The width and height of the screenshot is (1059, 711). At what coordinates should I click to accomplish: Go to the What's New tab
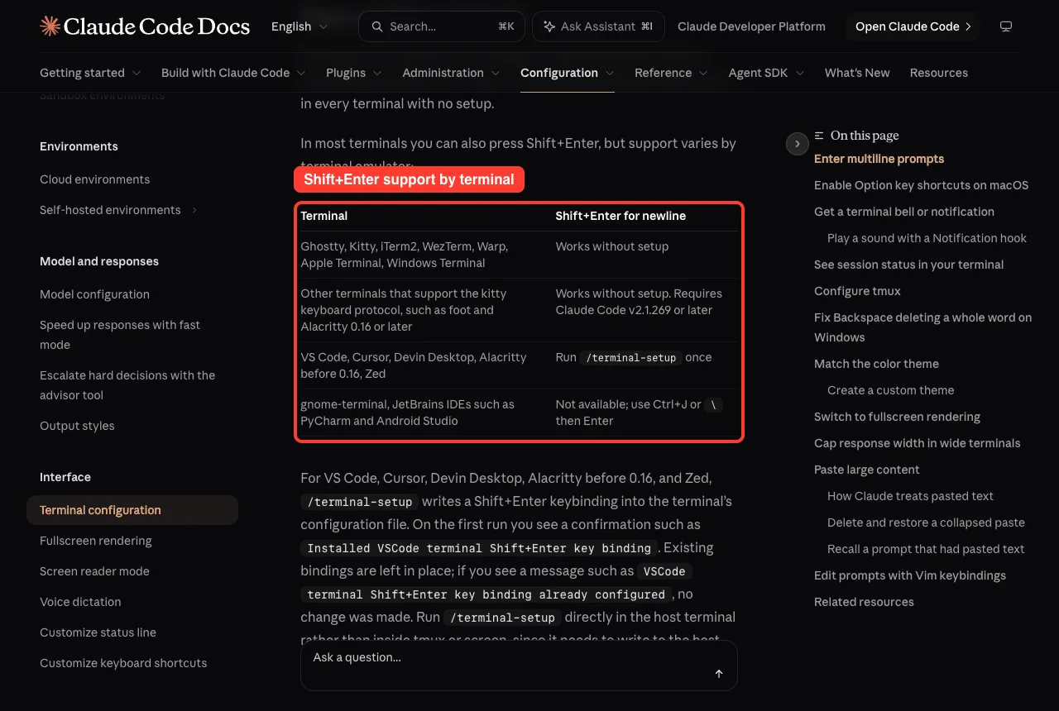tap(857, 73)
